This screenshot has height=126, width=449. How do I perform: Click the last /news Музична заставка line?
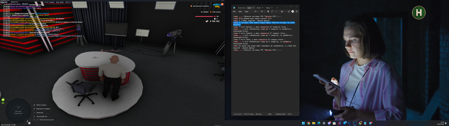click(257, 50)
